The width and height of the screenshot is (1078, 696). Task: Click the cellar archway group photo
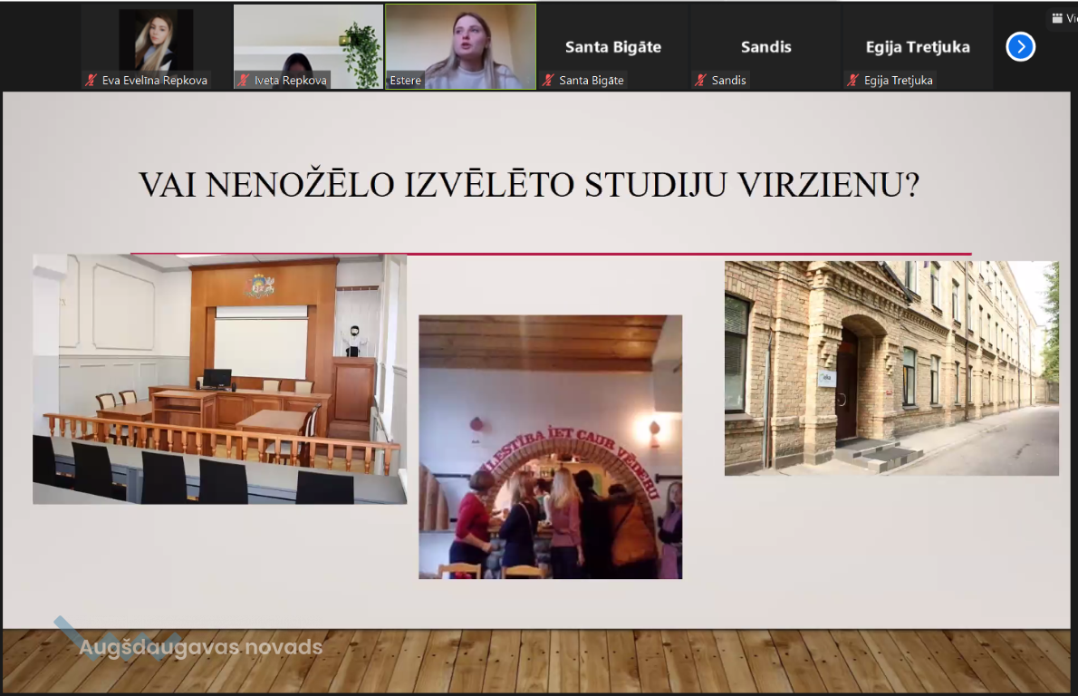click(550, 447)
